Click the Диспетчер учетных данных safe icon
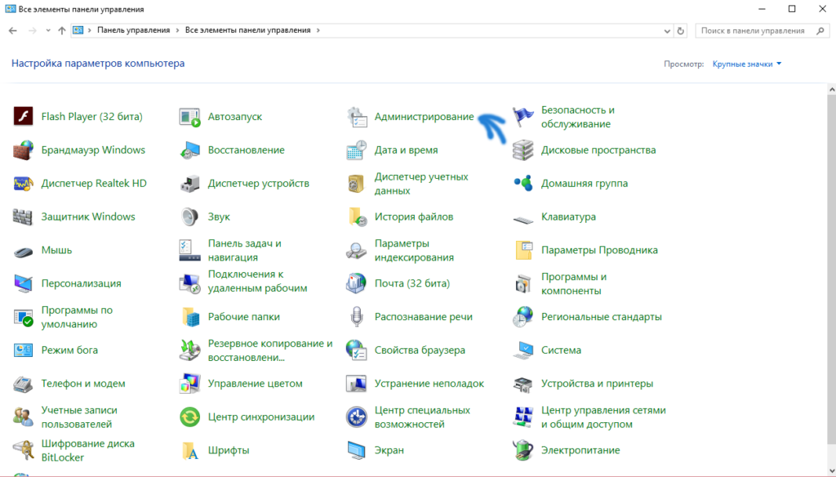The image size is (836, 477). (x=357, y=184)
